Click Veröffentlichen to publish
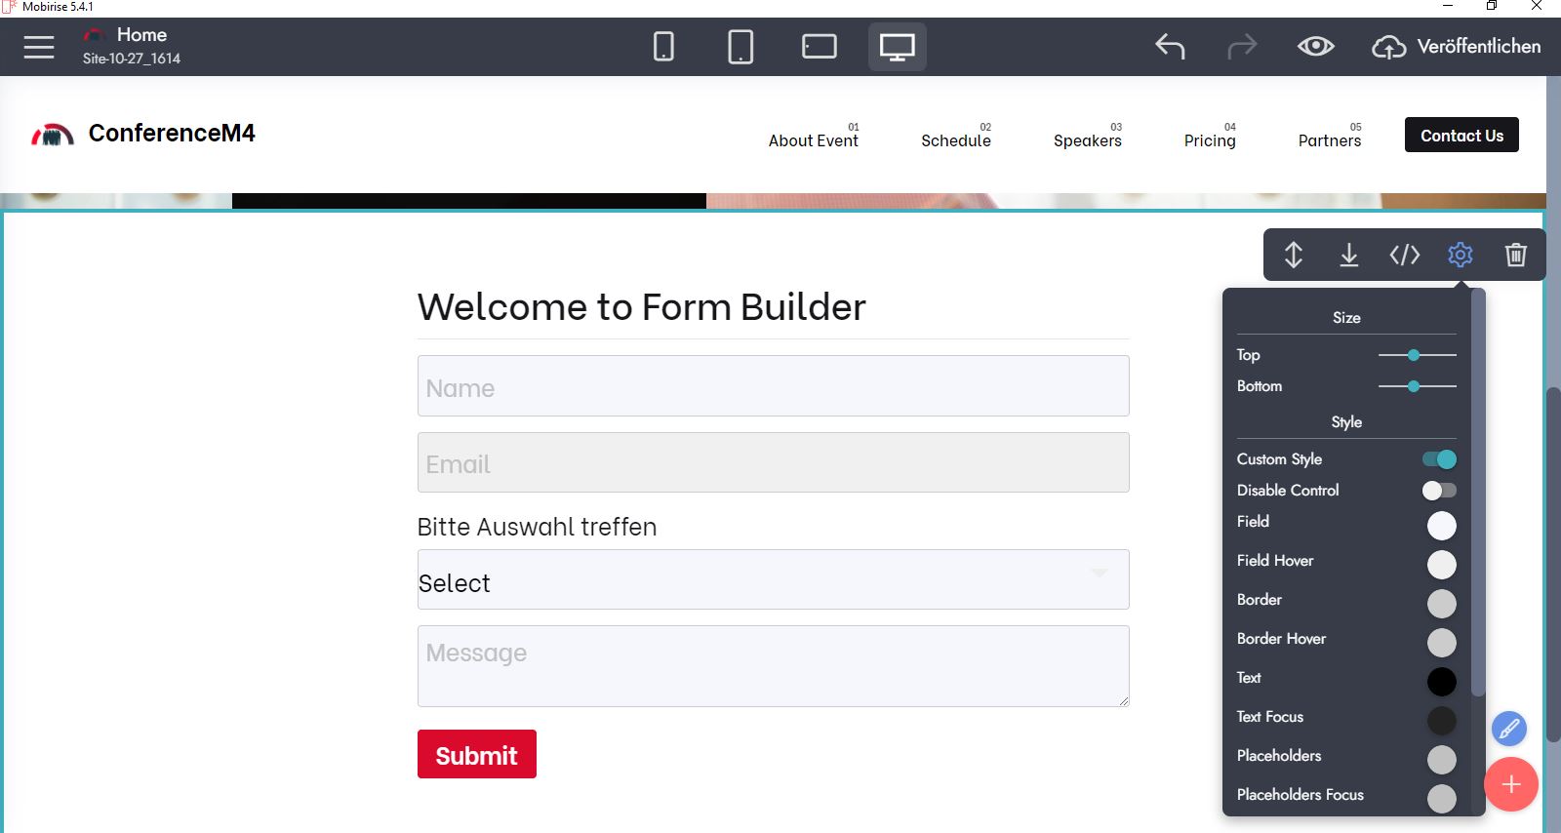Image resolution: width=1561 pixels, height=833 pixels. (x=1457, y=47)
